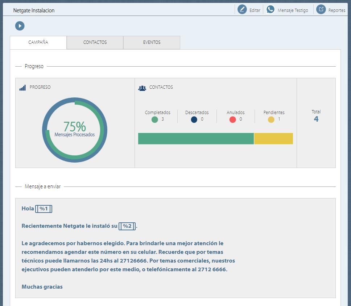Click the Reportes export icon

coord(321,9)
